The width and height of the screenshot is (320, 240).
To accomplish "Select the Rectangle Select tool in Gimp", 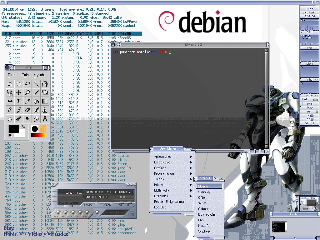I will pos(10,84).
